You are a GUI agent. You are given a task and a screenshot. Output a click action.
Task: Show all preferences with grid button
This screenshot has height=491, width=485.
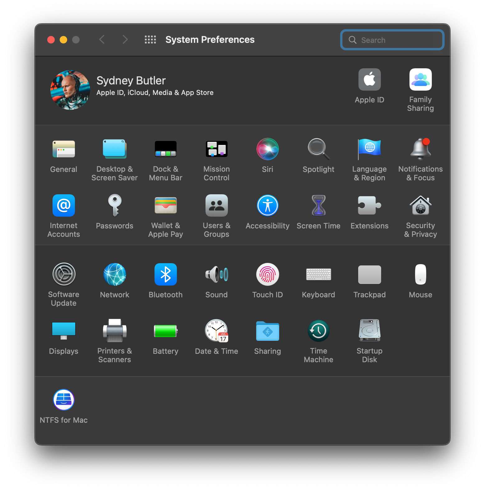tap(150, 40)
